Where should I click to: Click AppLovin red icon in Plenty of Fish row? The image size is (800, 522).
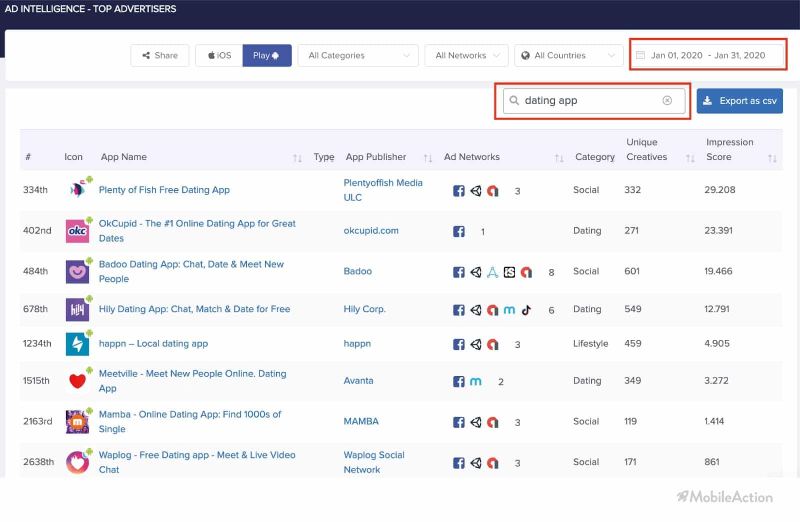click(x=492, y=190)
